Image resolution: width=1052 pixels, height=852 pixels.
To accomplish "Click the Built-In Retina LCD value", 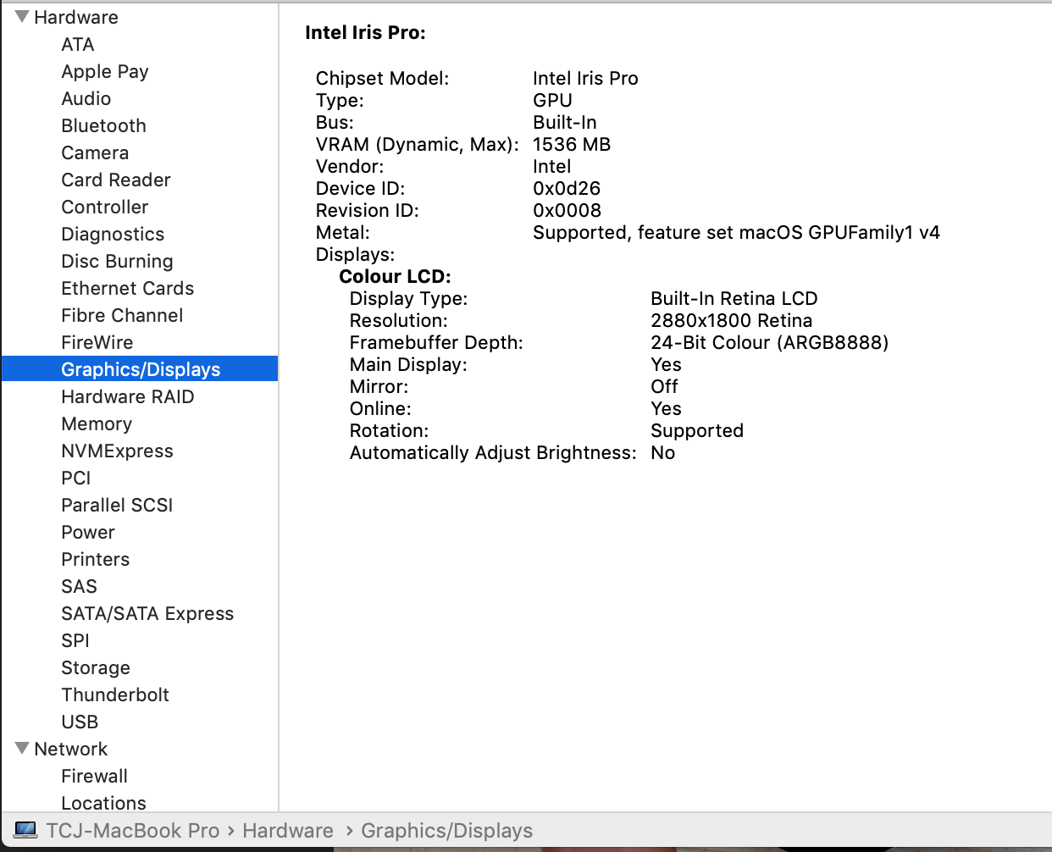I will click(x=734, y=298).
